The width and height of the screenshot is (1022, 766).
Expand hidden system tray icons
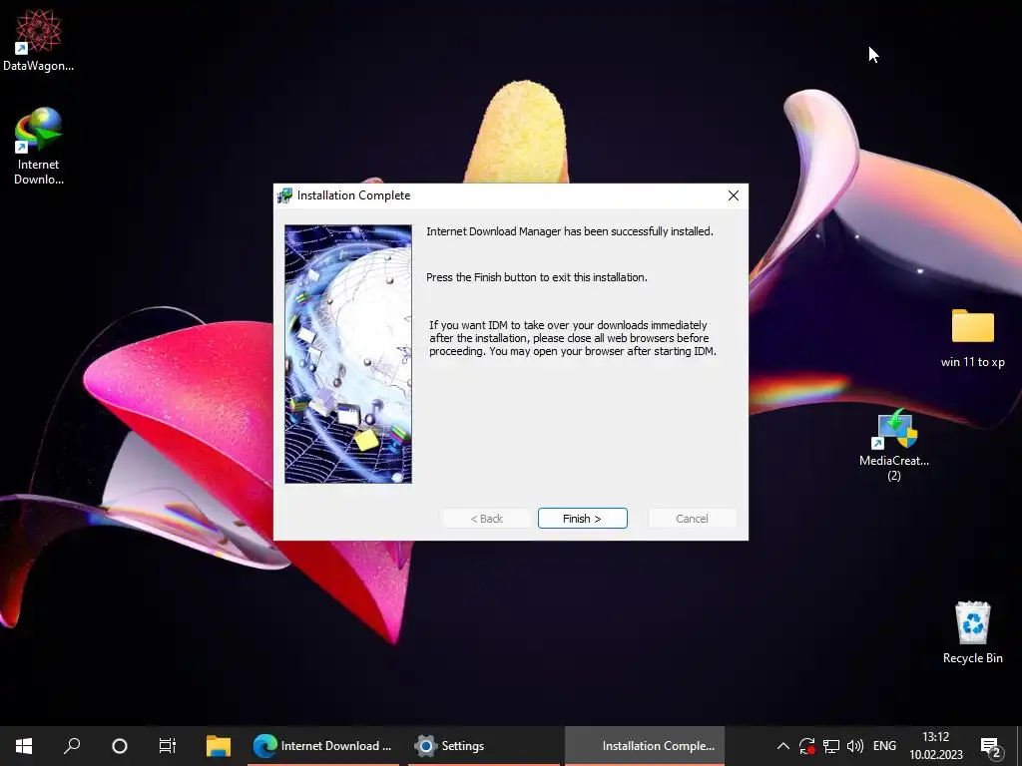(783, 746)
